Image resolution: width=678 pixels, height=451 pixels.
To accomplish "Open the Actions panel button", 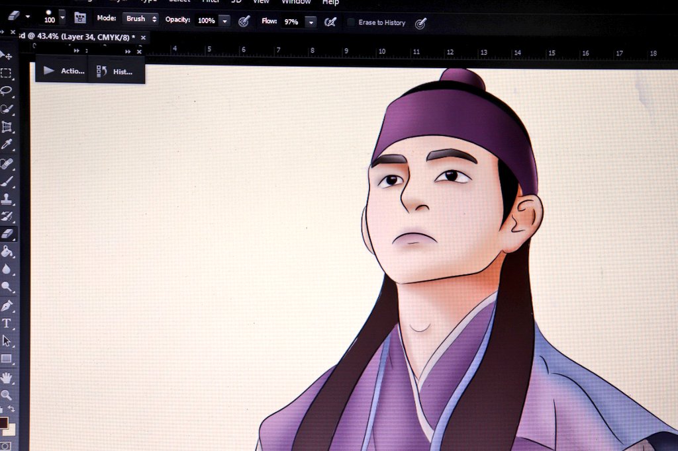I will pos(63,71).
